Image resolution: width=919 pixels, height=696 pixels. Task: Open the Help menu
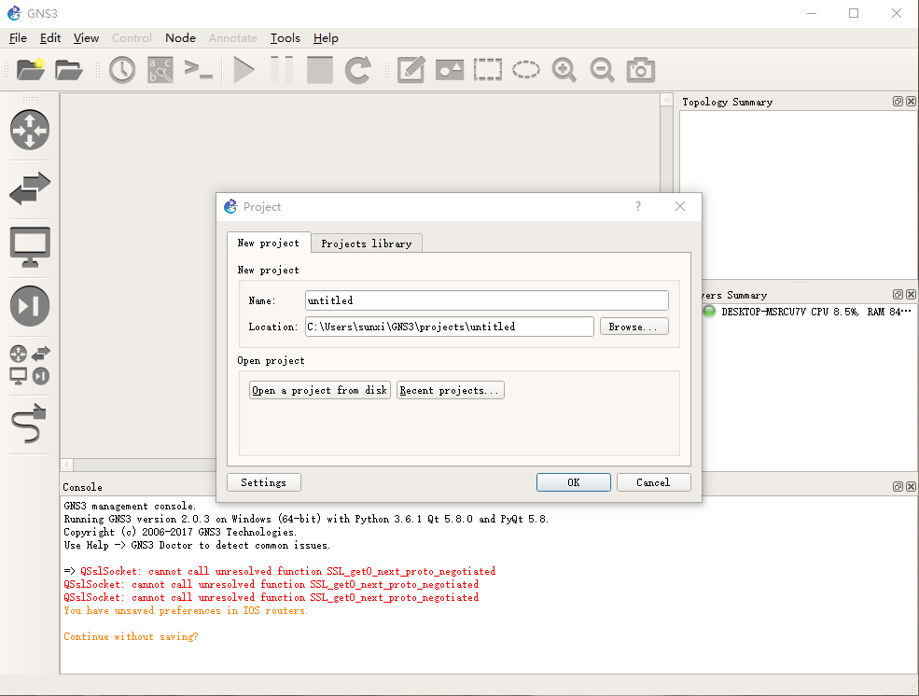(x=326, y=38)
